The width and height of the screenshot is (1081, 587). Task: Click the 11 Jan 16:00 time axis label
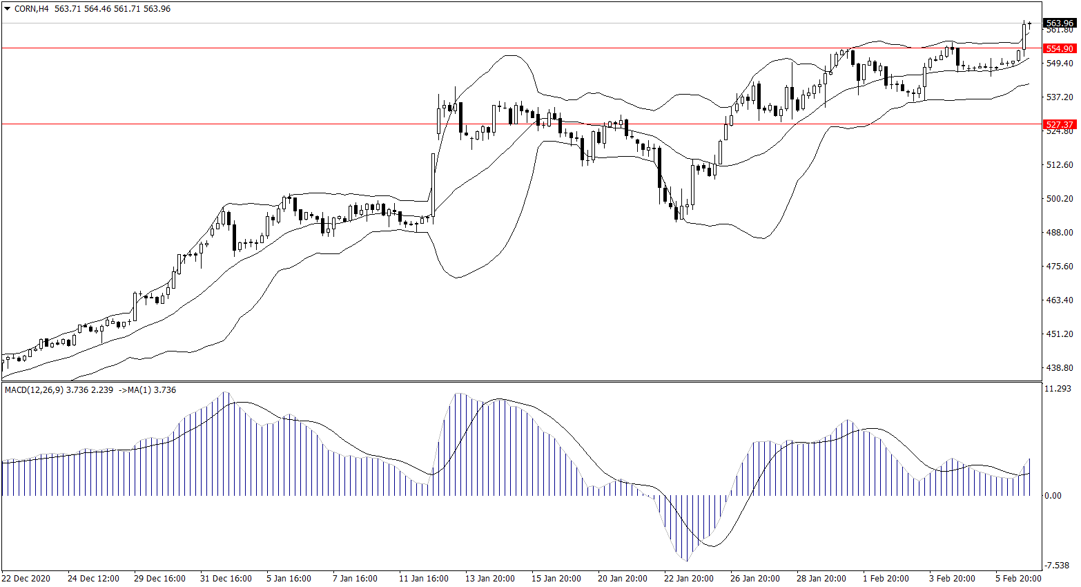(x=424, y=579)
